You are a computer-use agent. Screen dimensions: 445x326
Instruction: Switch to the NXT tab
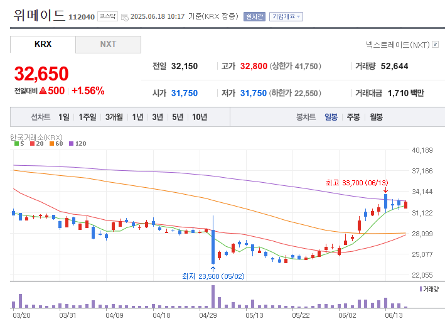(108, 45)
